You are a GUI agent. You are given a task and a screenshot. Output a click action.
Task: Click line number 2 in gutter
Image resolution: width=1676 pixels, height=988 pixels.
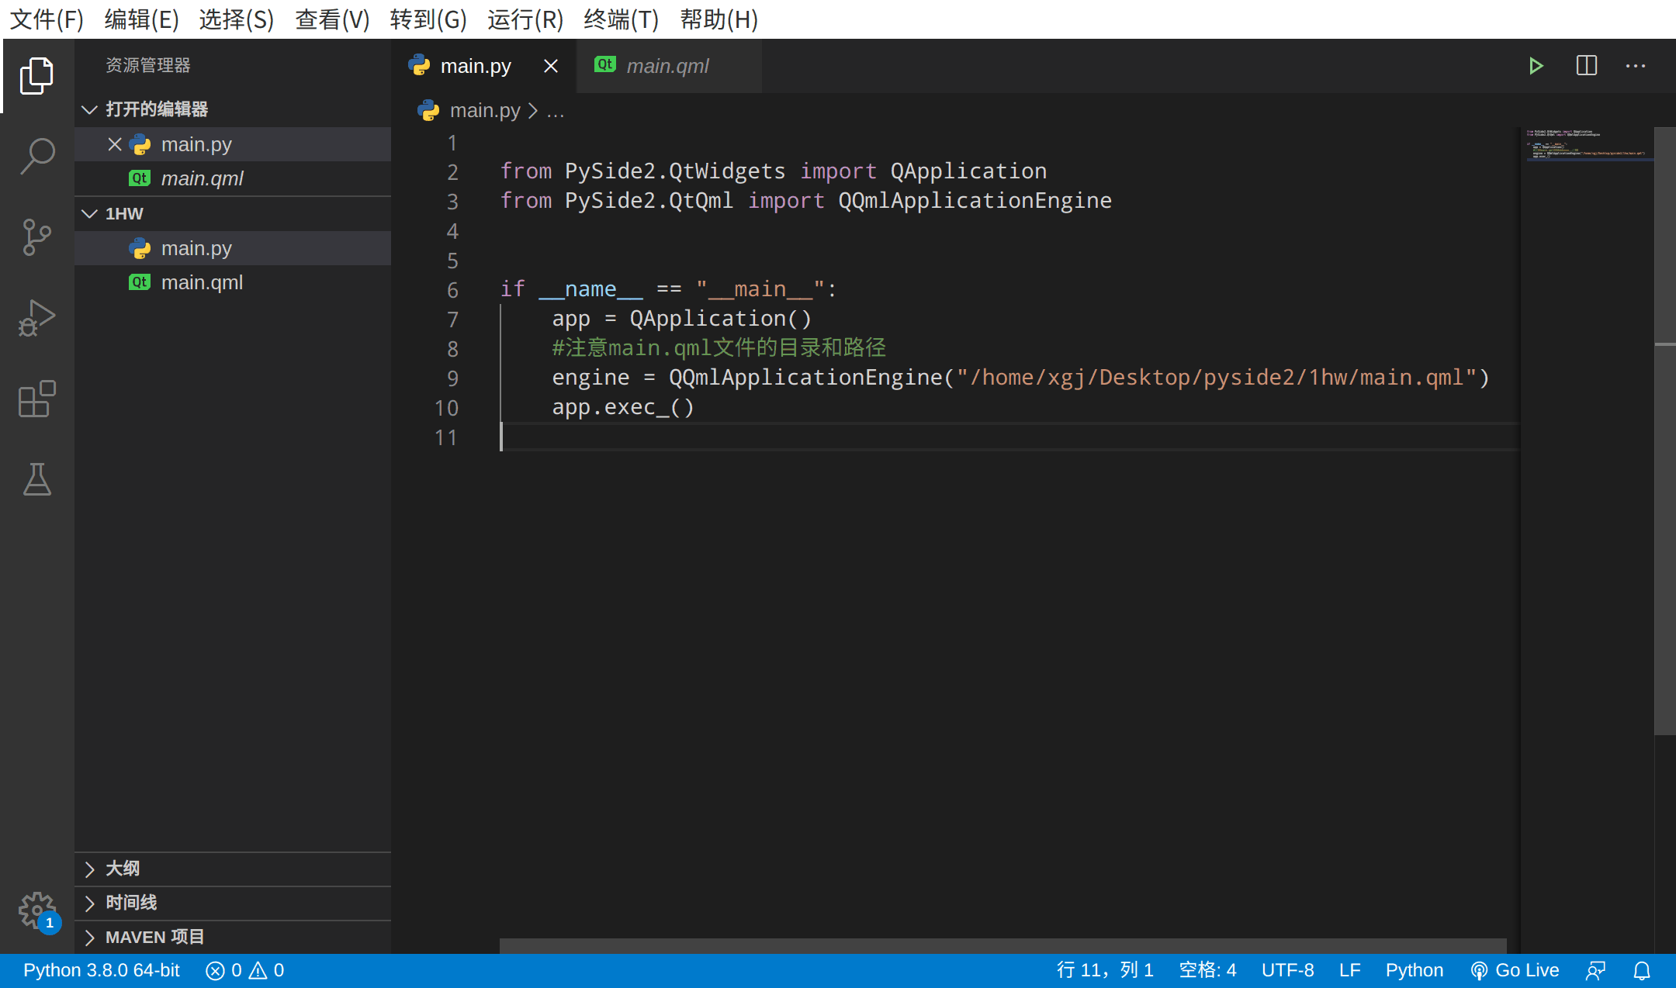[x=452, y=172]
